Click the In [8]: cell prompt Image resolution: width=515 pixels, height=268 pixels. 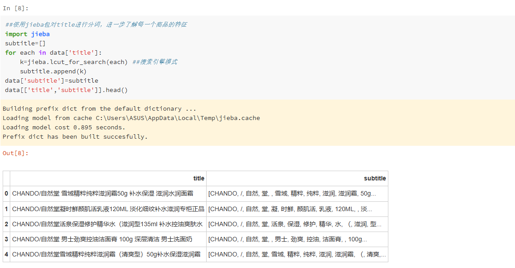[x=16, y=8]
